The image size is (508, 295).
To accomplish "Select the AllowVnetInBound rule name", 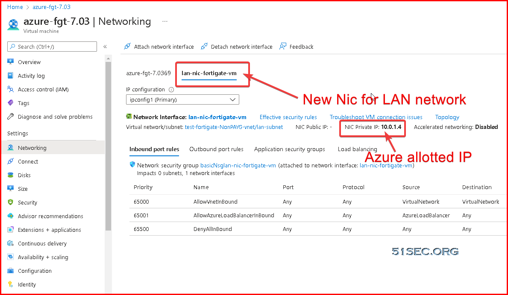I will tap(215, 202).
